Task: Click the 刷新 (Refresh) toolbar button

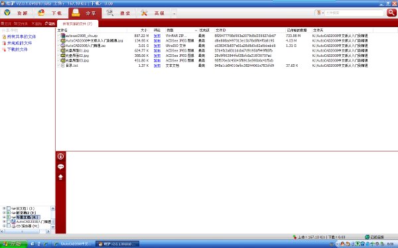Action: point(50,24)
